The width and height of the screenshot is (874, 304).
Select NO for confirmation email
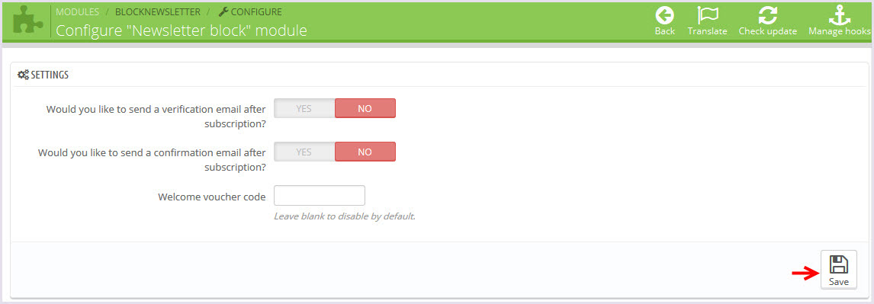[x=365, y=152]
